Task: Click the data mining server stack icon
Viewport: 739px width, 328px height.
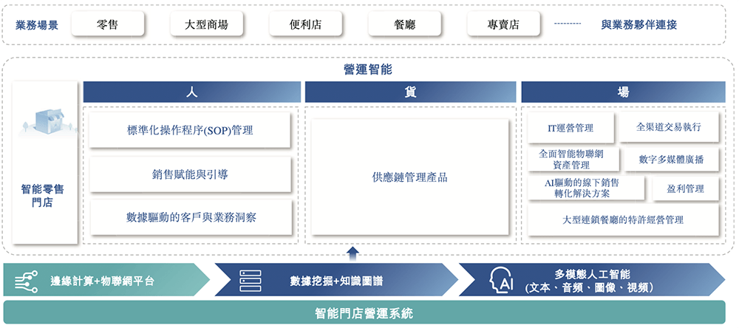Action: tap(247, 281)
